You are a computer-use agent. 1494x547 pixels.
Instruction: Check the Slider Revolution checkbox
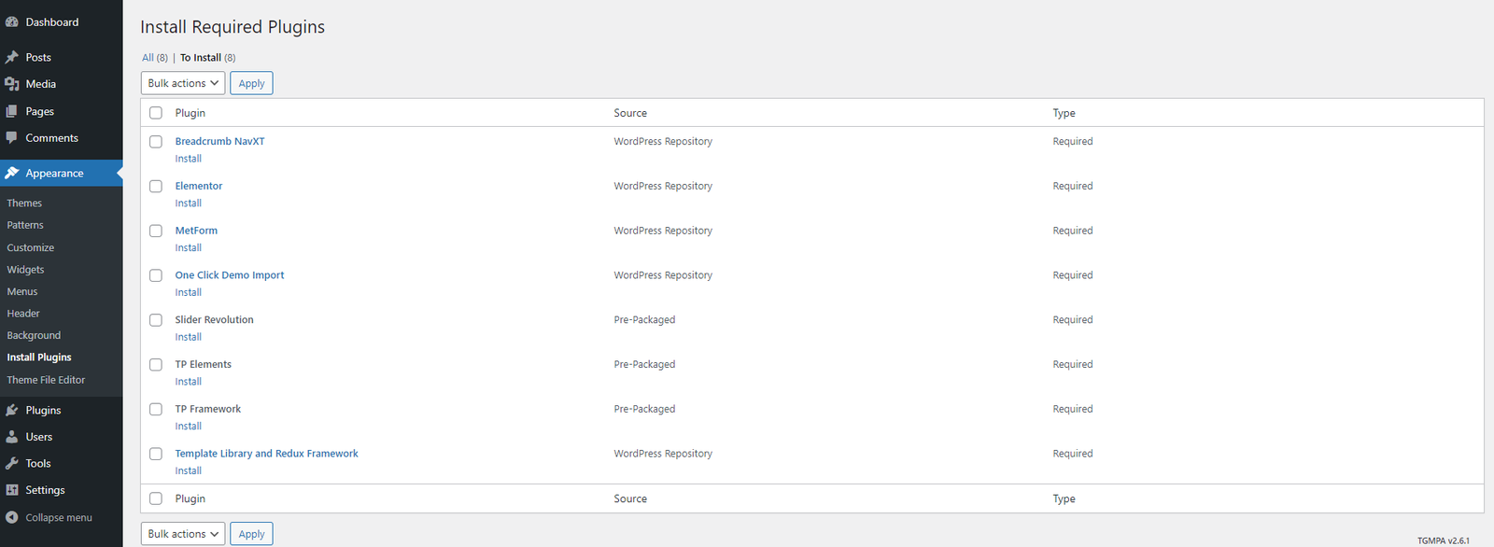pyautogui.click(x=156, y=320)
